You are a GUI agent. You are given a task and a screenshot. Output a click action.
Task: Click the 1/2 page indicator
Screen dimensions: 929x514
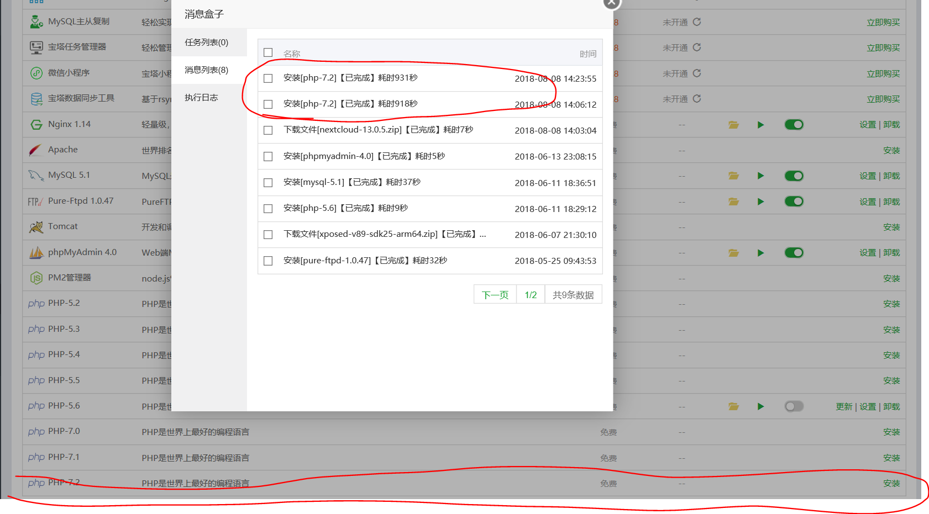[x=531, y=295]
